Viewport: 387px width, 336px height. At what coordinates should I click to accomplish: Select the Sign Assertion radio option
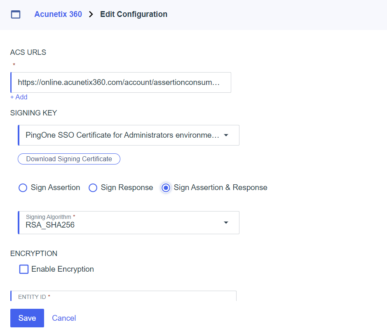pyautogui.click(x=23, y=188)
